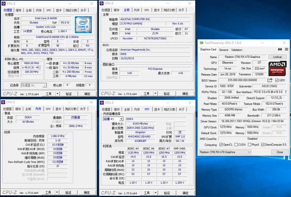This screenshot has width=291, height=197.
Task: Expand the tools dropdown arrow in processor window
Action: [57, 94]
